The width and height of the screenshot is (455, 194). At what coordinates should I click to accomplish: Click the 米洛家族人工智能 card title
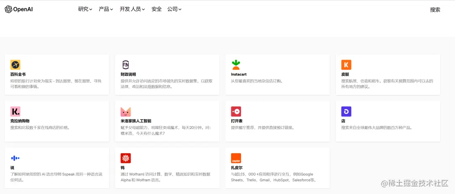click(136, 121)
